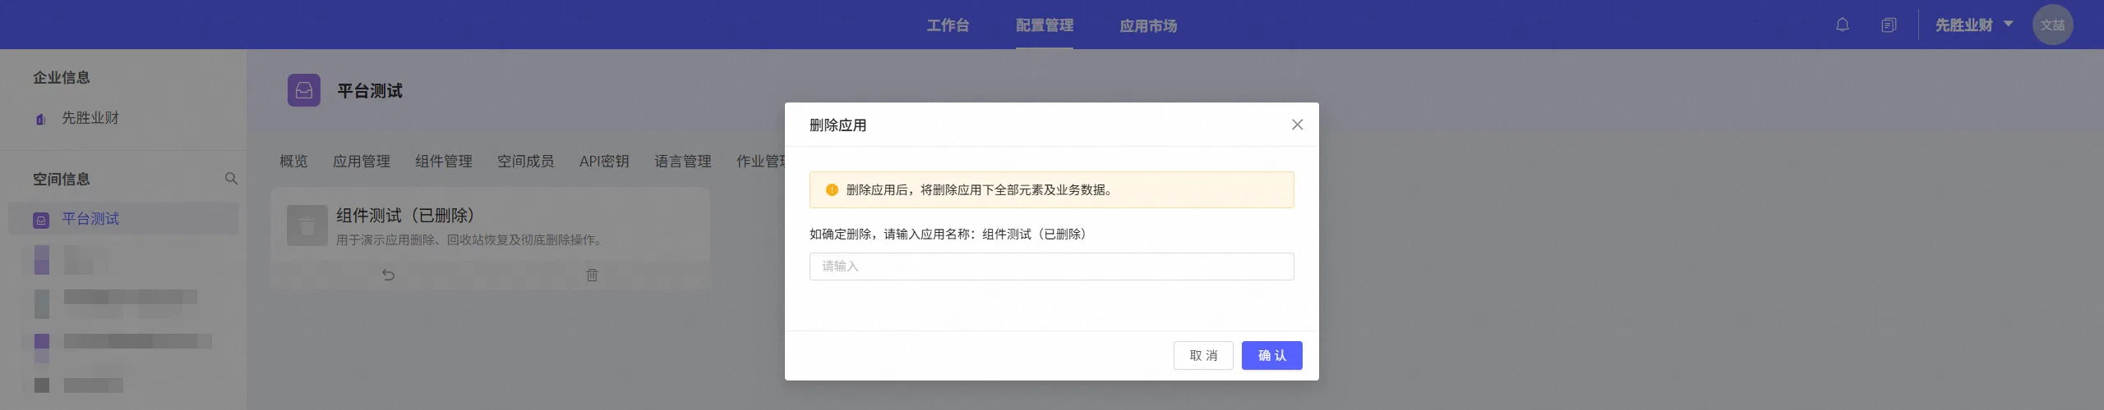
Task: Expand the 先胜业财 workspace dropdown
Action: coord(1974,25)
